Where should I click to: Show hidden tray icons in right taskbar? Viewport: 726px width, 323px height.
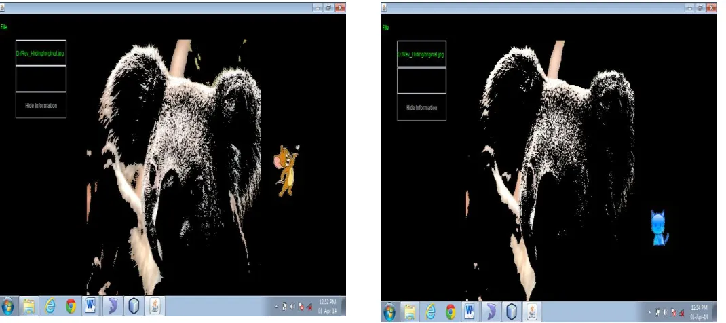point(651,312)
